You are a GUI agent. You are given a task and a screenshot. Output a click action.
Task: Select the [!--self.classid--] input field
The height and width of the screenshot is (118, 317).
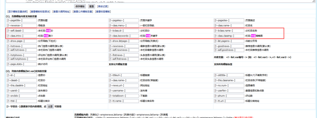click(x=21, y=31)
